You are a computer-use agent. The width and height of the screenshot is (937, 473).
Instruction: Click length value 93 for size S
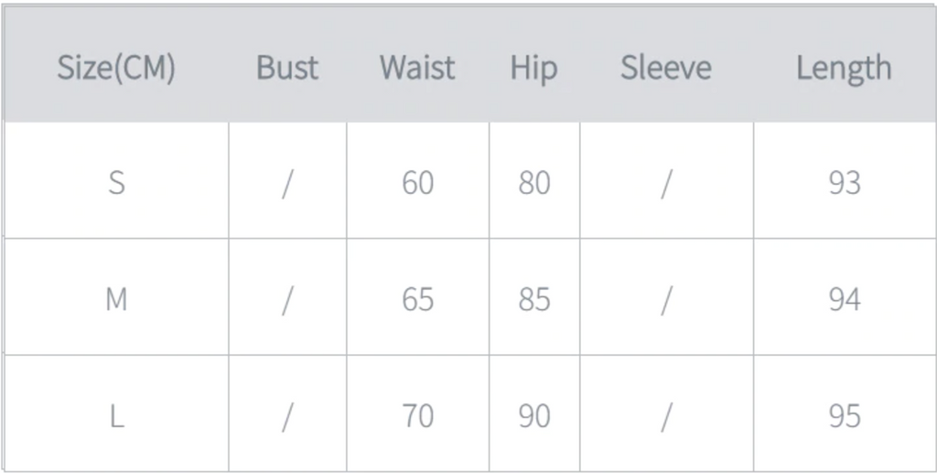pyautogui.click(x=845, y=183)
